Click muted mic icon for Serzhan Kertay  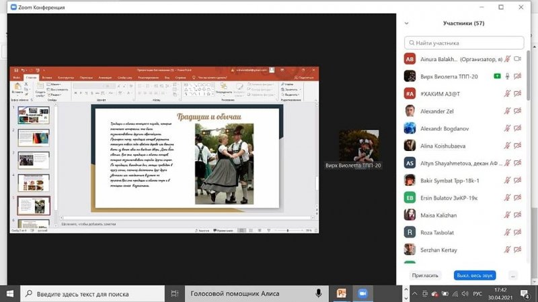508,250
